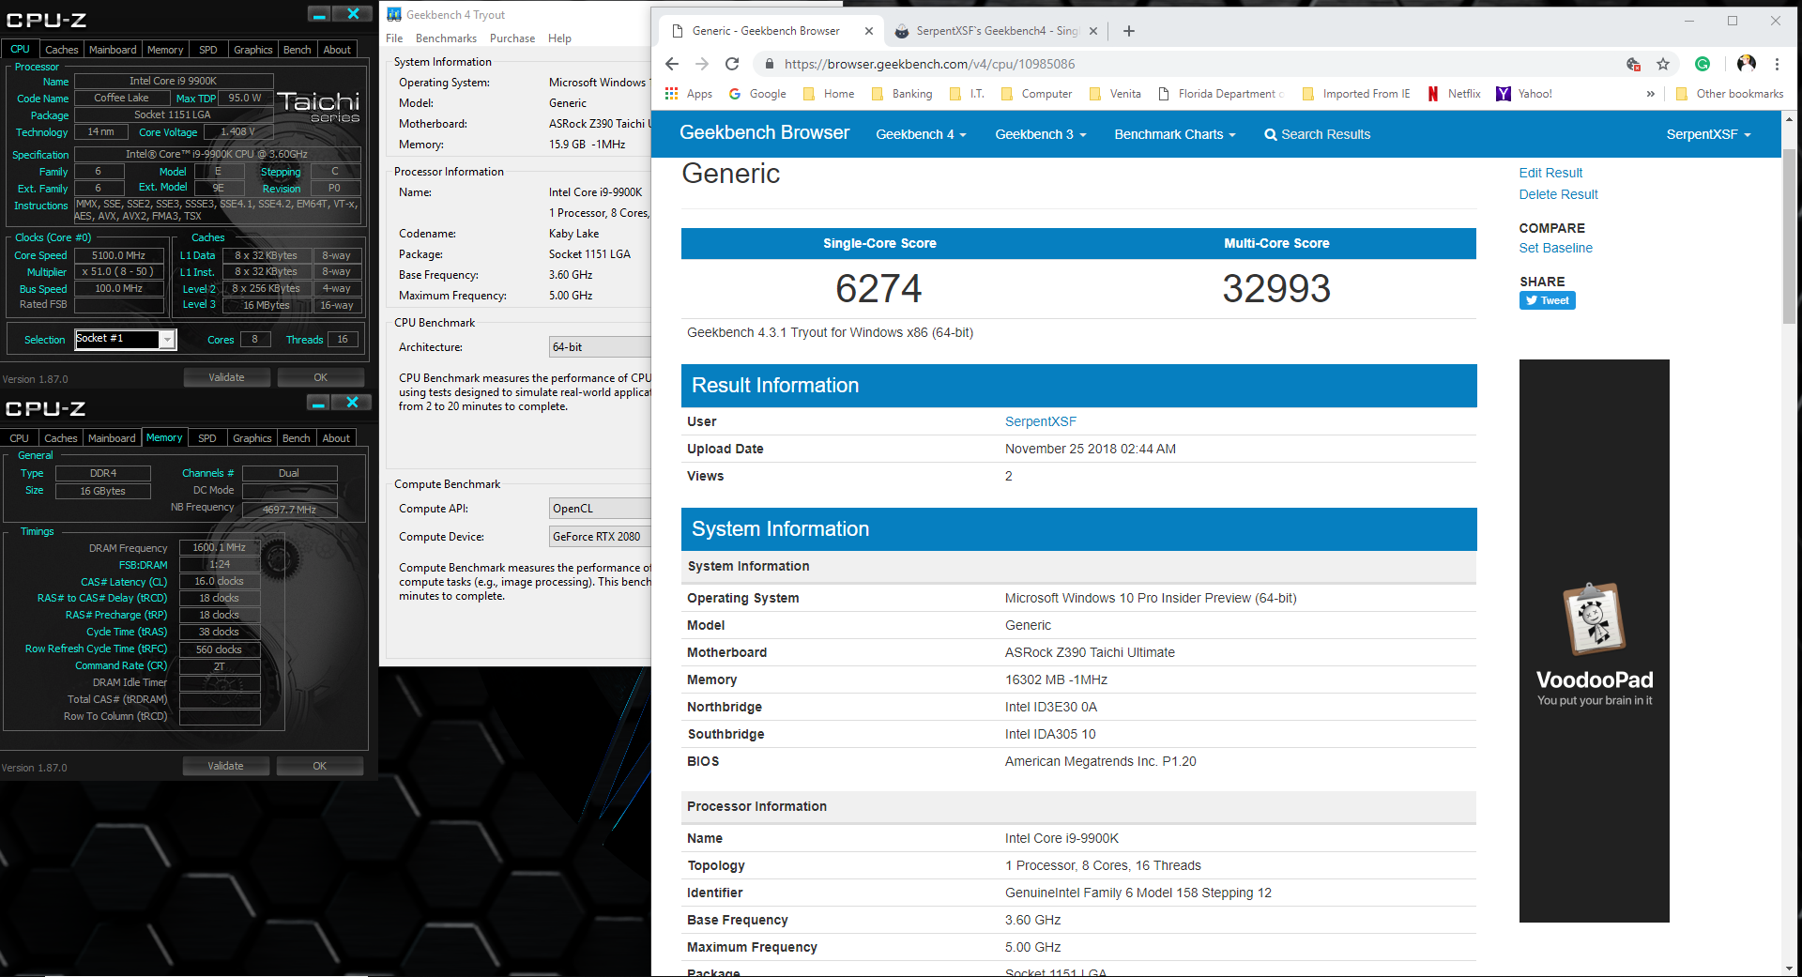
Task: Expand the Benchmark Charts dropdown
Action: 1174,134
